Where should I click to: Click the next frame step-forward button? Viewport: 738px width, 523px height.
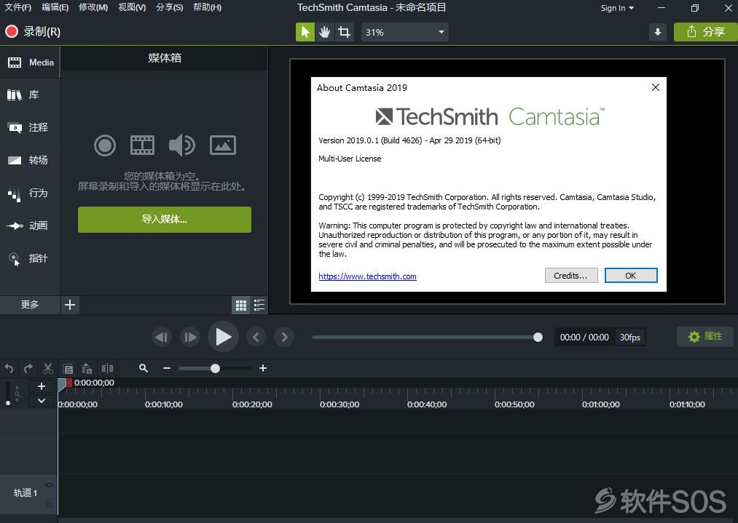(190, 337)
